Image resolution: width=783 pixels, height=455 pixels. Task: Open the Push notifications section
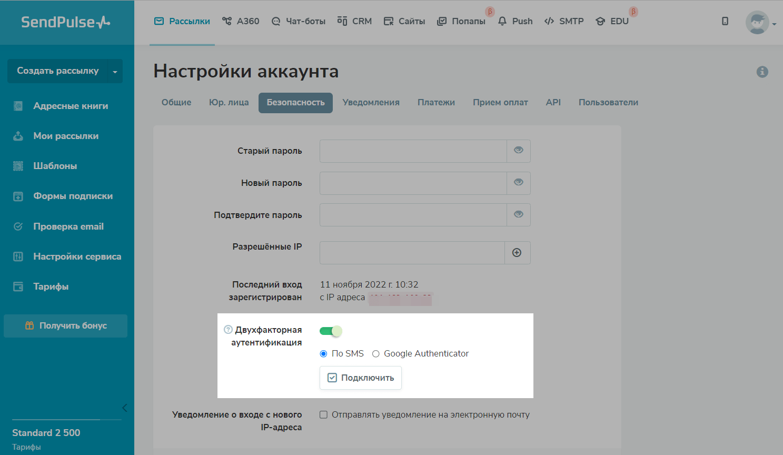[x=515, y=21]
